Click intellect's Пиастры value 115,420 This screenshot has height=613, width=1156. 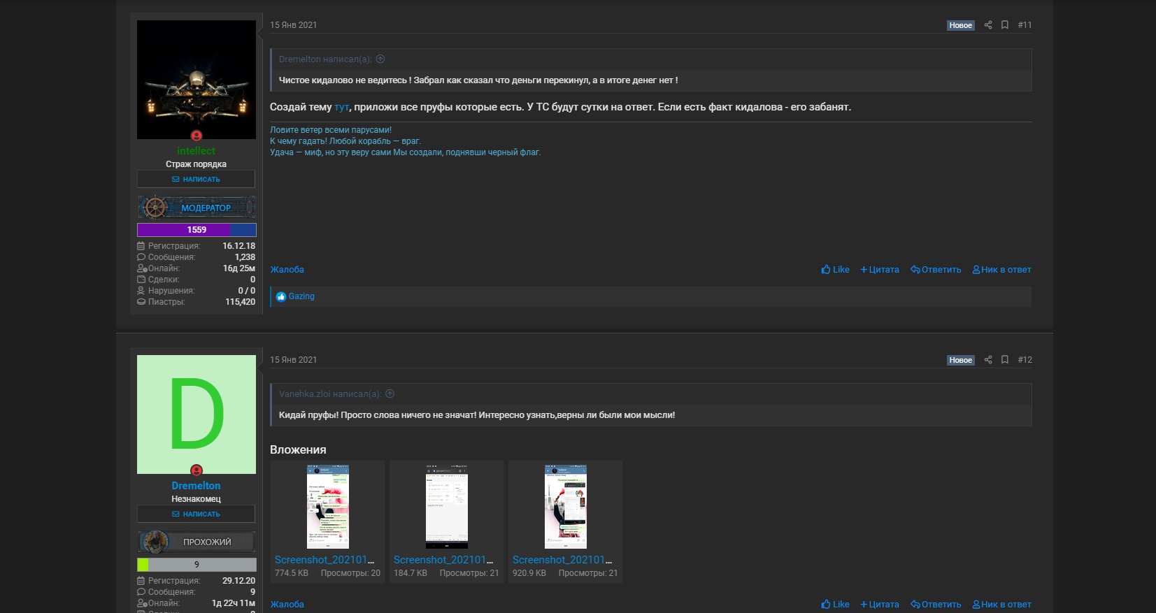pyautogui.click(x=240, y=302)
